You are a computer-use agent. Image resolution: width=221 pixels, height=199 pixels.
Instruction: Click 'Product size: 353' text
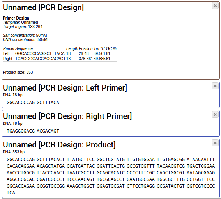click(18, 73)
